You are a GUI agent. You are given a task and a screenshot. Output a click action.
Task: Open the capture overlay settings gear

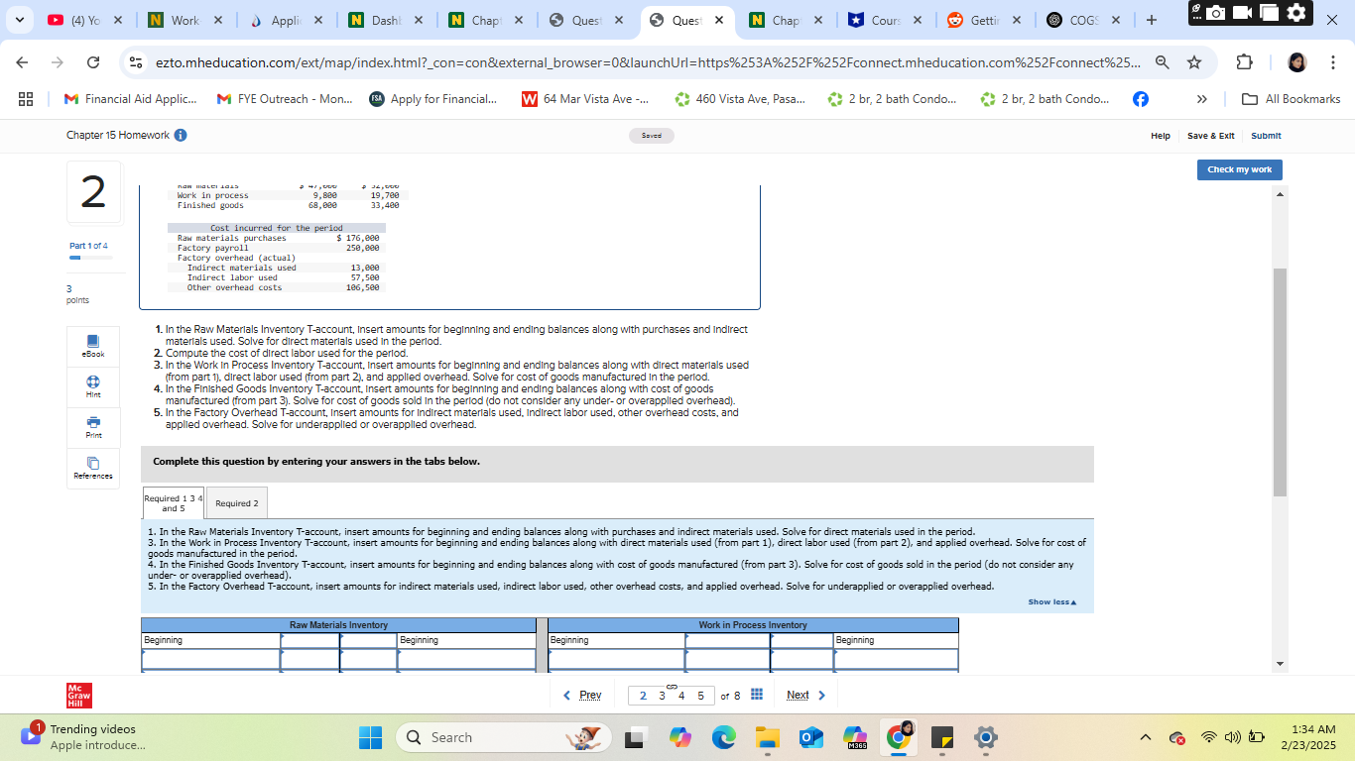tap(1296, 13)
